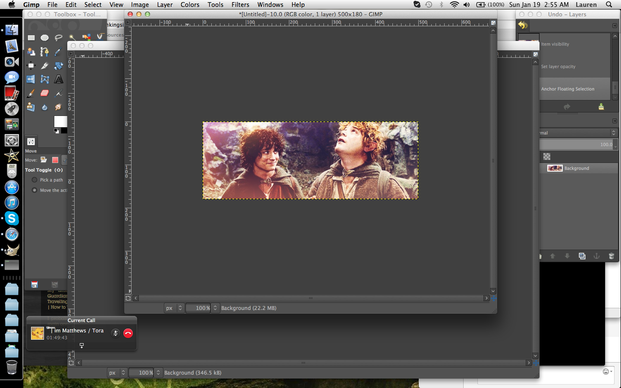Open the 100% zoom level dropdown
The height and width of the screenshot is (388, 621).
point(215,308)
